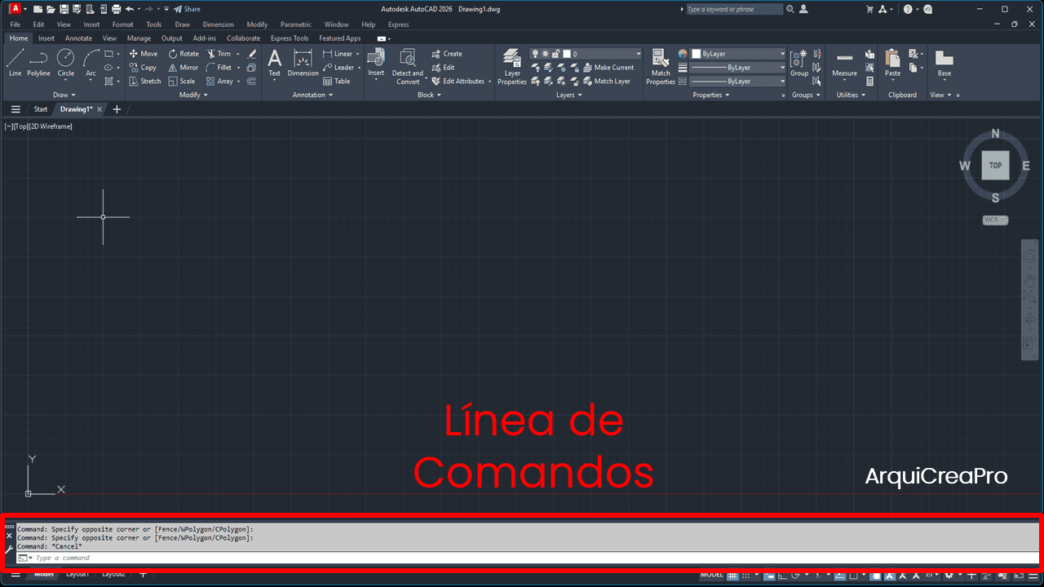Start the Dimension tool
This screenshot has width=1044, height=587.
click(x=303, y=63)
